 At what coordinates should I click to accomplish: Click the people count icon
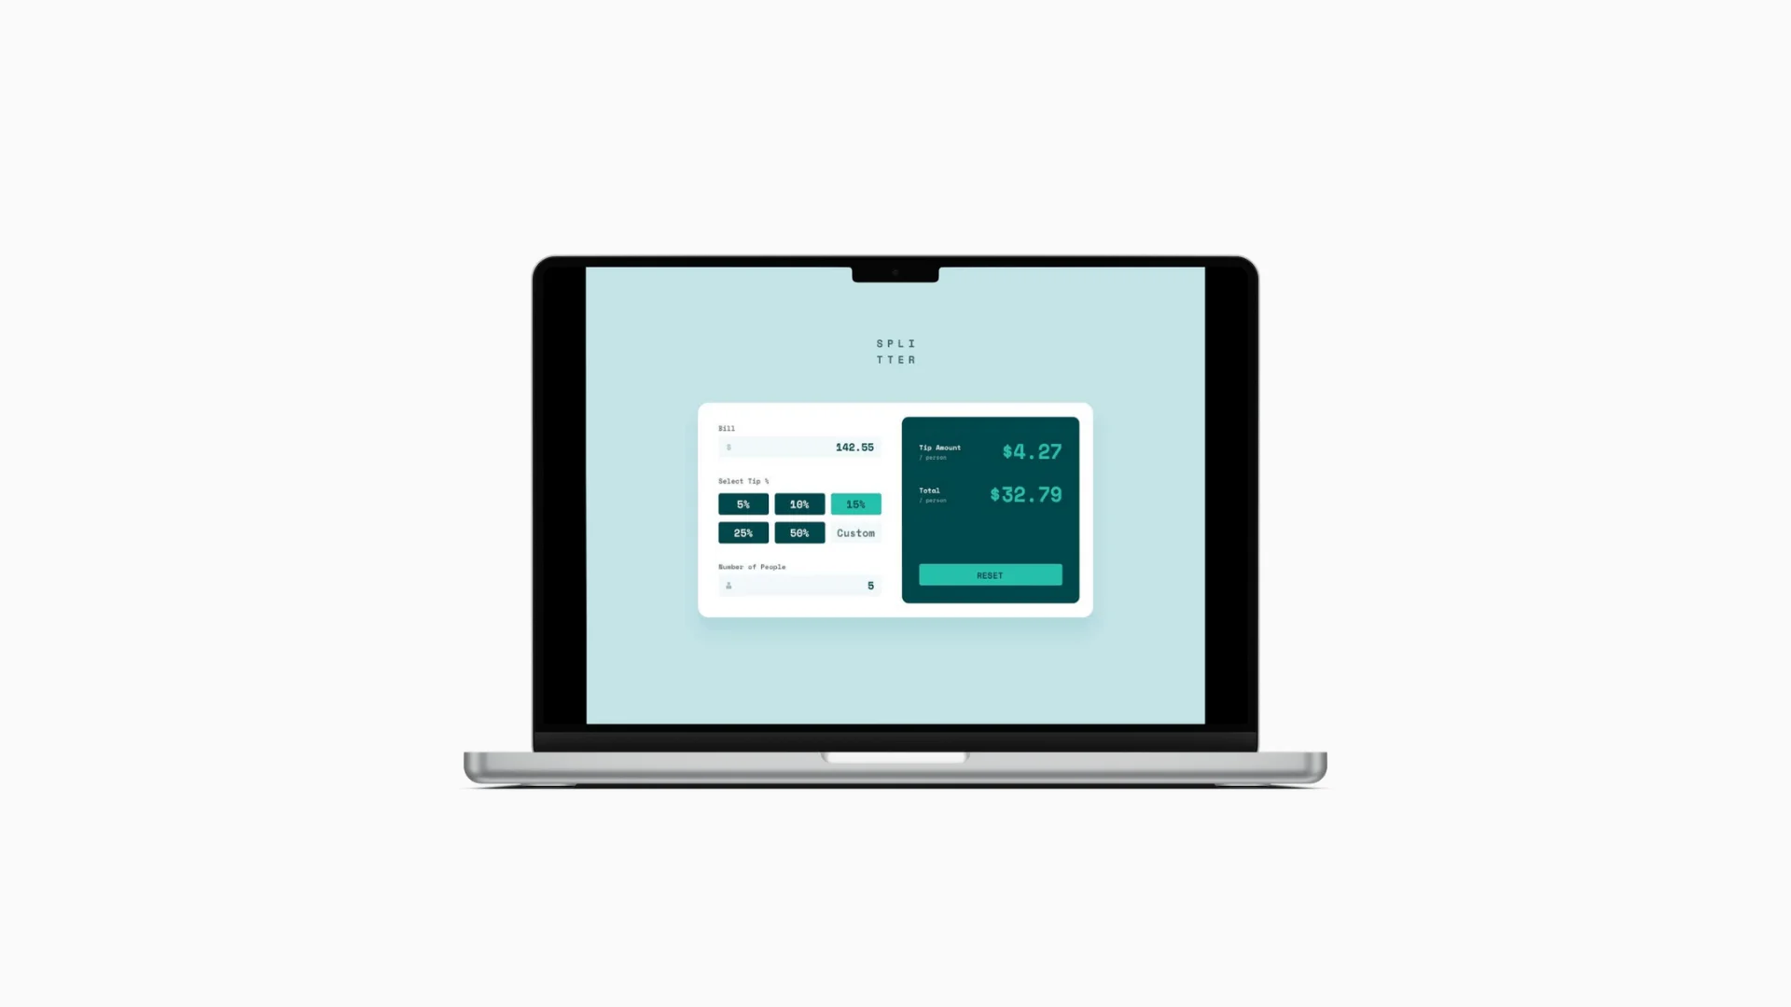point(729,586)
